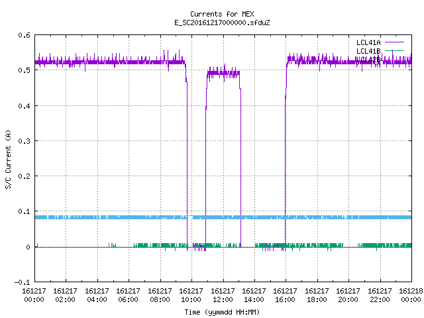Click the 0.5 y-axis tick label
This screenshot has height=318, width=424.
24,70
